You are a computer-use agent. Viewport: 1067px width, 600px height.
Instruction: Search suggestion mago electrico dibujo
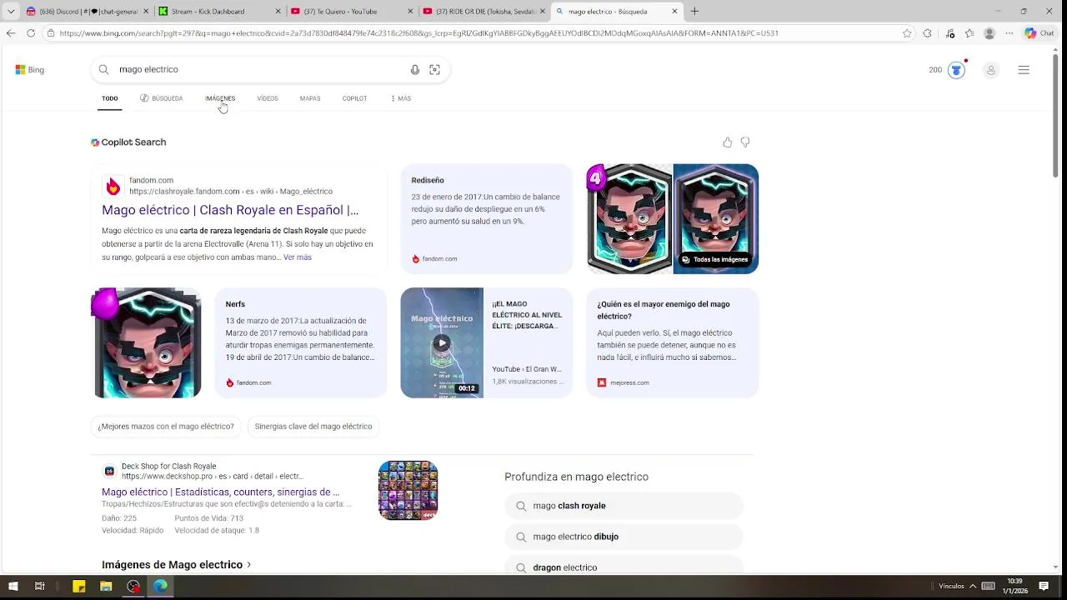coord(624,537)
